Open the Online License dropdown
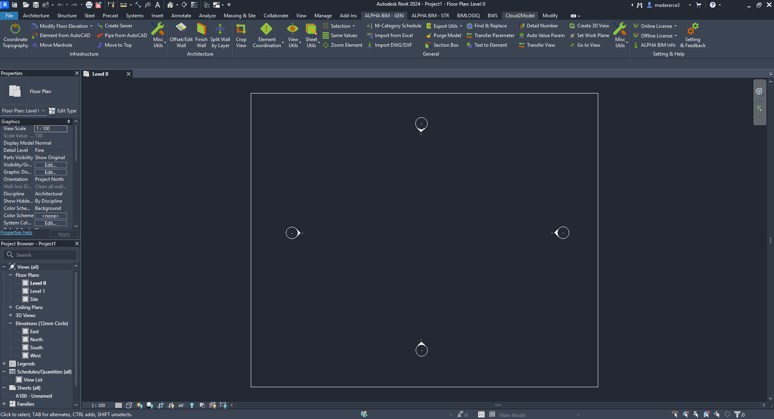Viewport: 774px width, 419px height. 655,26
